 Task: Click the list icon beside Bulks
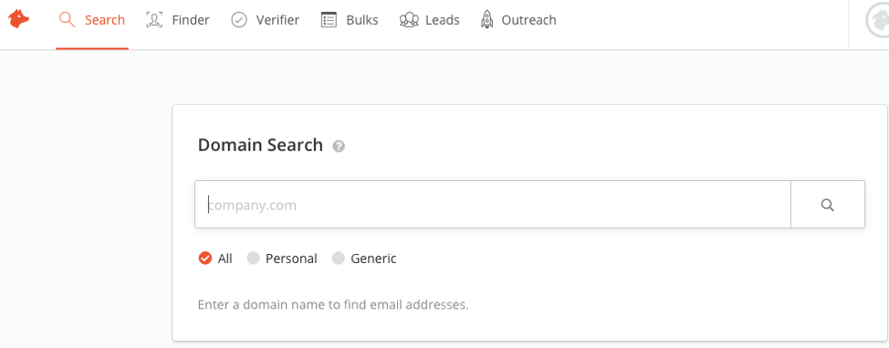click(329, 20)
